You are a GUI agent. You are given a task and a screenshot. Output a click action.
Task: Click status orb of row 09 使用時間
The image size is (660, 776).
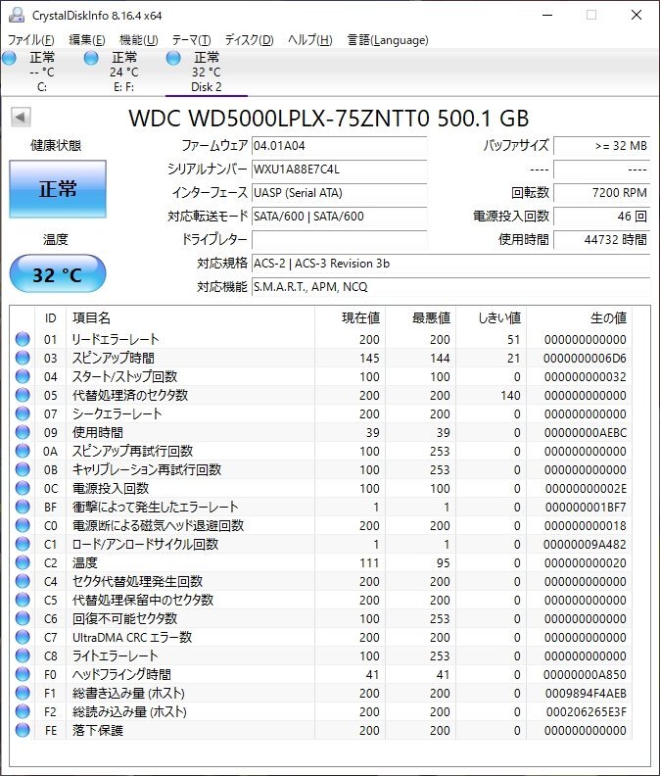pyautogui.click(x=23, y=432)
